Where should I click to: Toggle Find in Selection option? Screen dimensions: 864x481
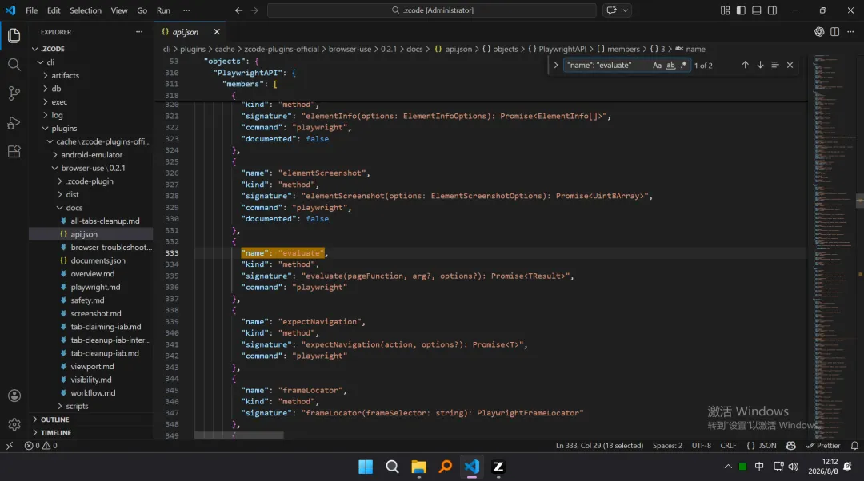click(774, 65)
